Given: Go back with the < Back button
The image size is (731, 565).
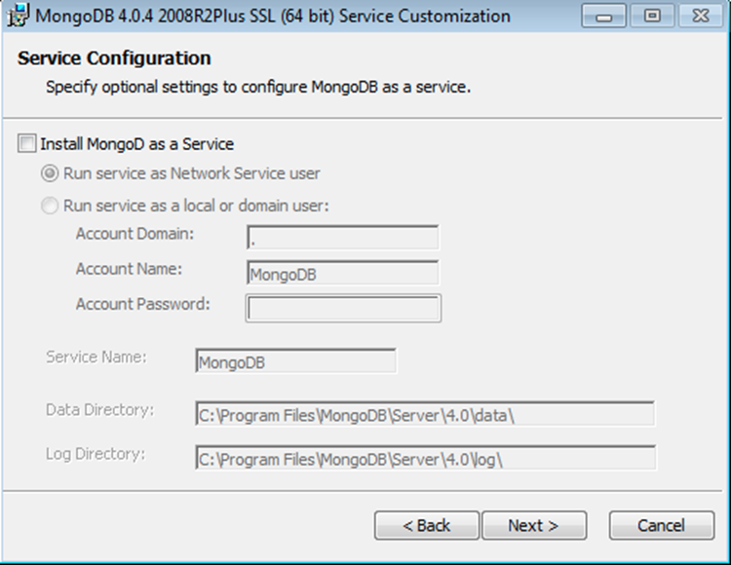Looking at the screenshot, I should click(427, 526).
